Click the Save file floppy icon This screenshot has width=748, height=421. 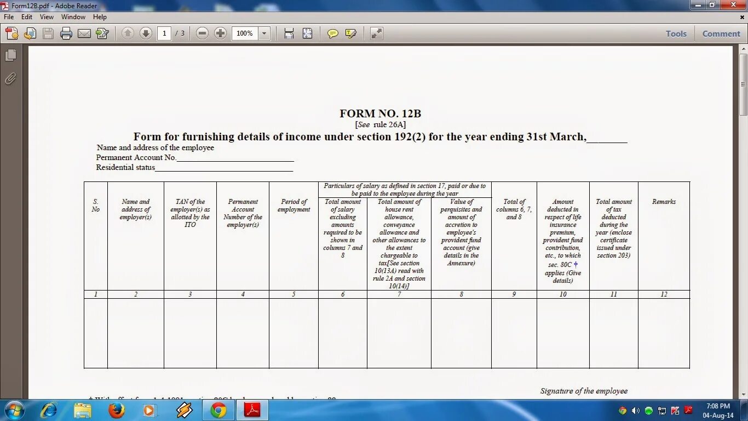click(x=48, y=33)
